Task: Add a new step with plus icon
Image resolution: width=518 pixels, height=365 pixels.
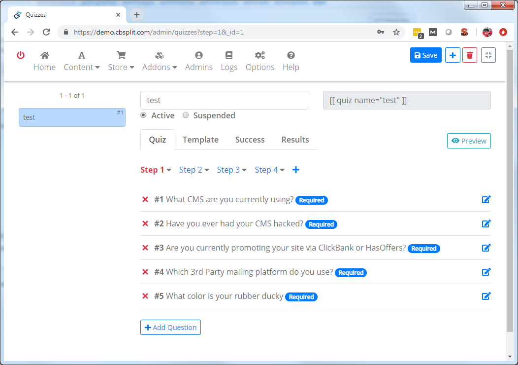Action: pyautogui.click(x=296, y=170)
